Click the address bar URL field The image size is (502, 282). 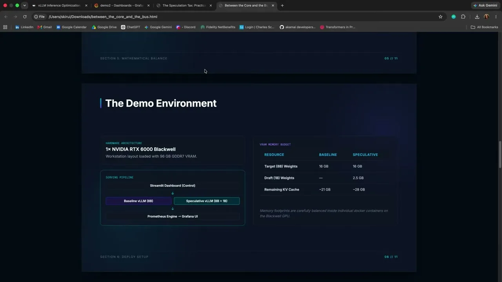[x=235, y=17]
